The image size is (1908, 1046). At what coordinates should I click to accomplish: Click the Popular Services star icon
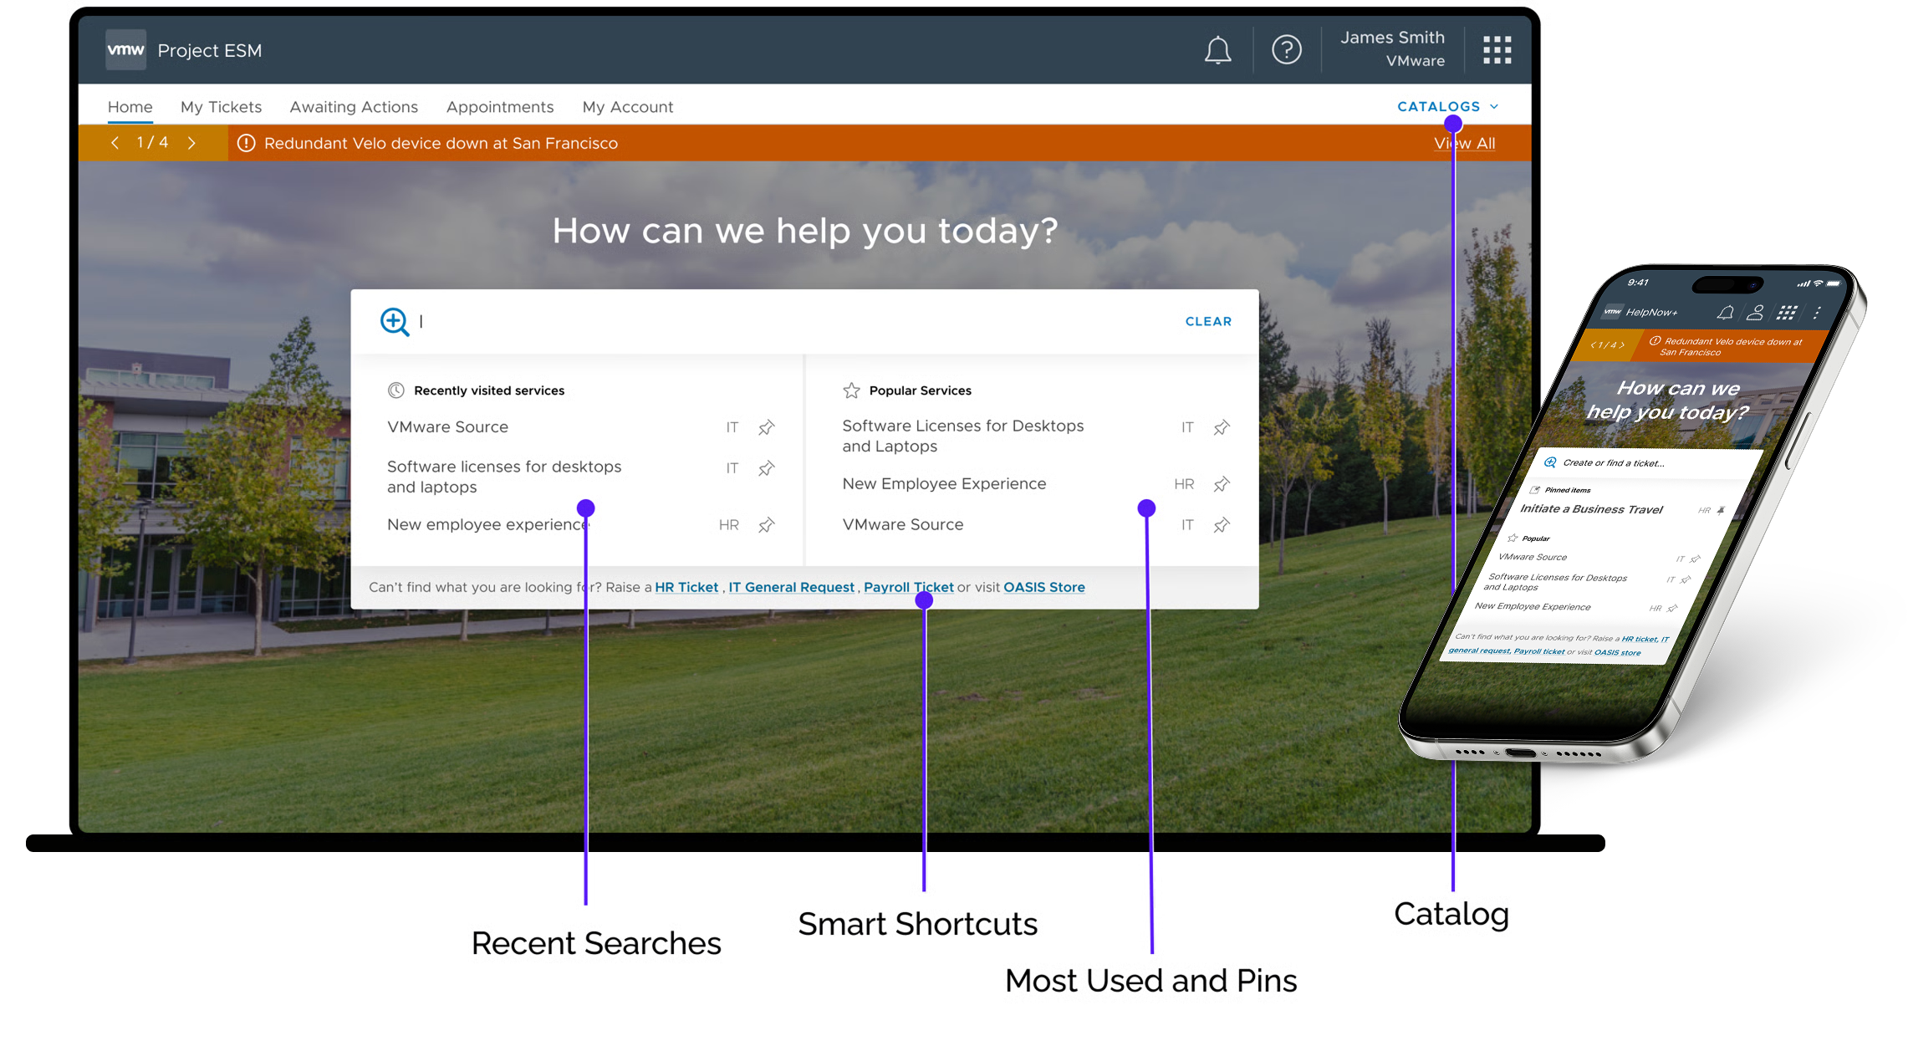pos(851,390)
